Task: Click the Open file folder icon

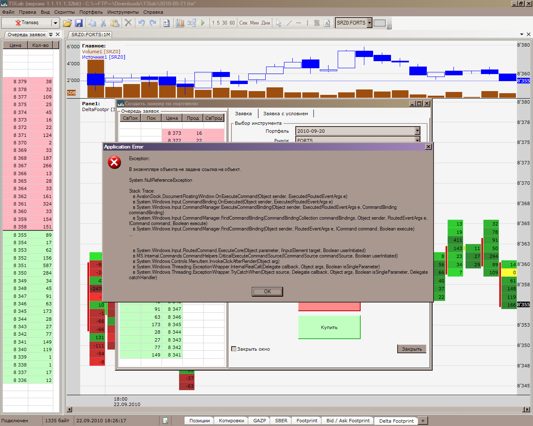Action: (67, 23)
